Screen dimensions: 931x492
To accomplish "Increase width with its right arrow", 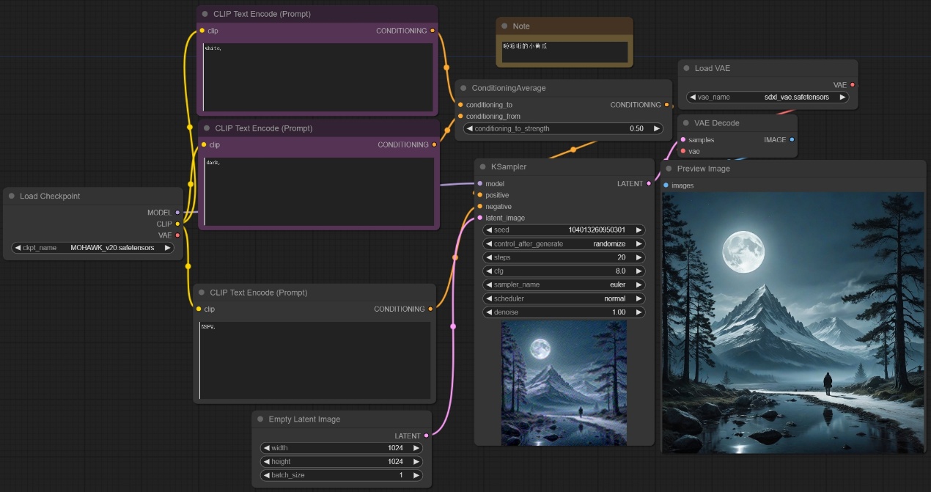I will click(x=416, y=448).
